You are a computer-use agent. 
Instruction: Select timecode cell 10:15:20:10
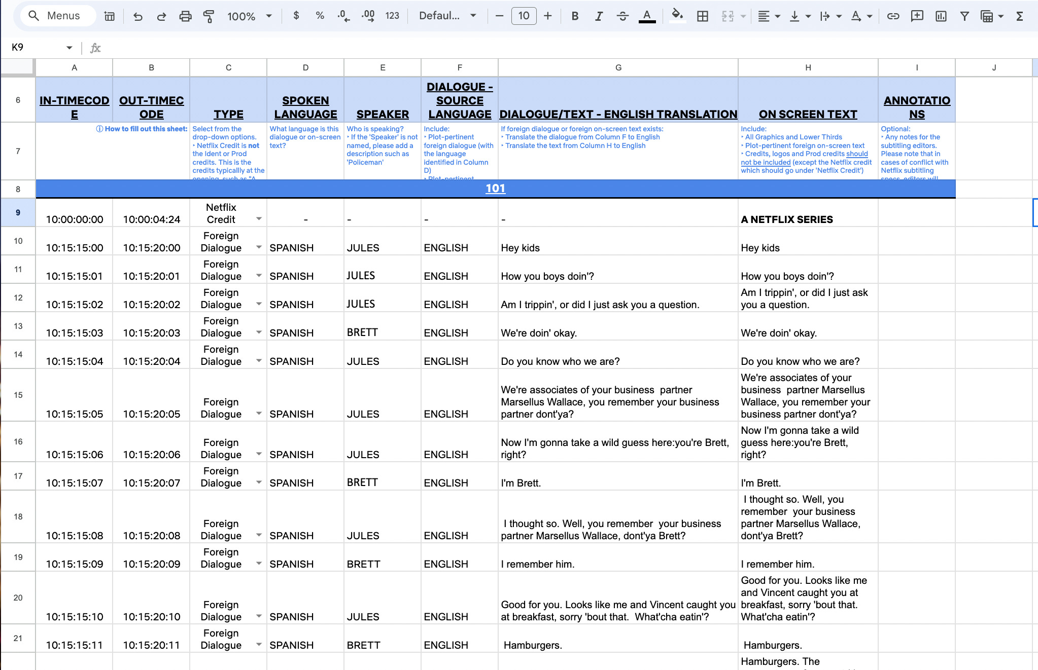coord(151,598)
